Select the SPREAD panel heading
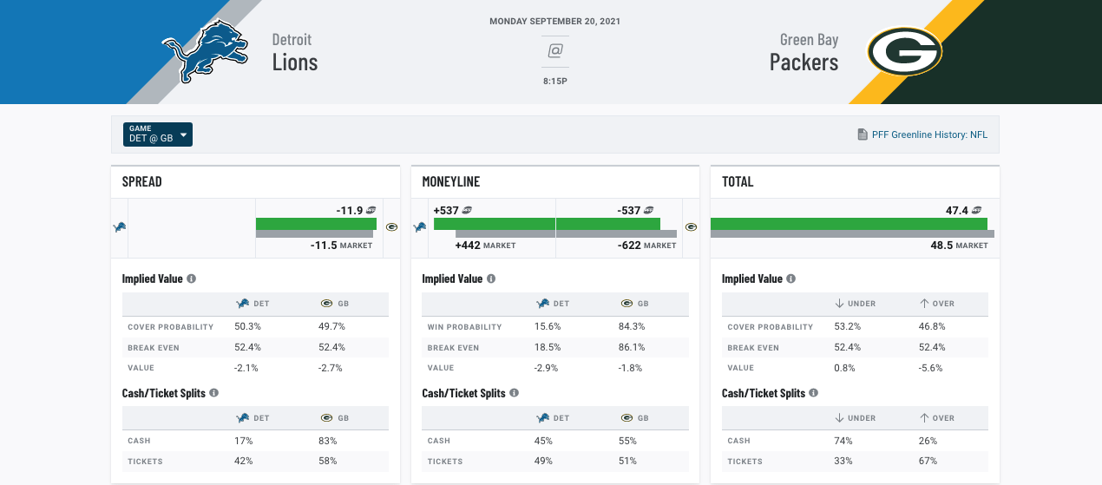This screenshot has height=485, width=1102. coord(142,182)
